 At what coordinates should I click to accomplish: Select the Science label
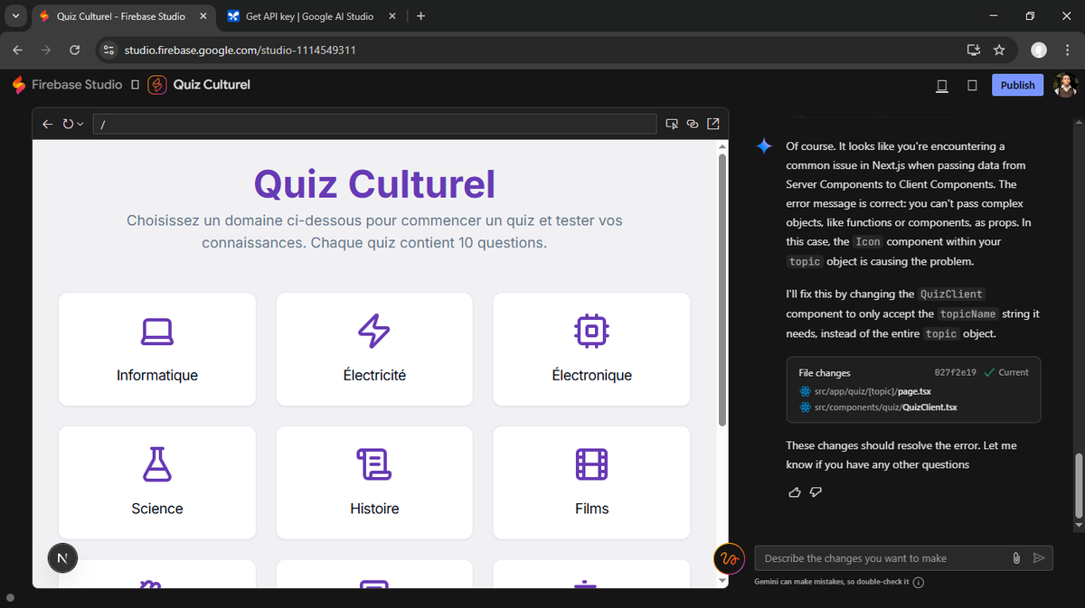[x=157, y=509]
